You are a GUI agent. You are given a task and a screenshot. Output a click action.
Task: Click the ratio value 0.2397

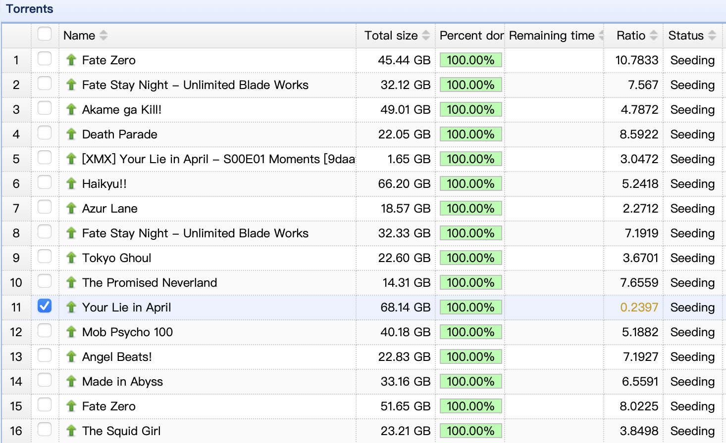click(x=639, y=307)
